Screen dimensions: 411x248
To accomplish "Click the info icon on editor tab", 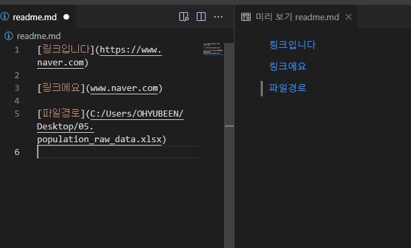I will [5, 17].
